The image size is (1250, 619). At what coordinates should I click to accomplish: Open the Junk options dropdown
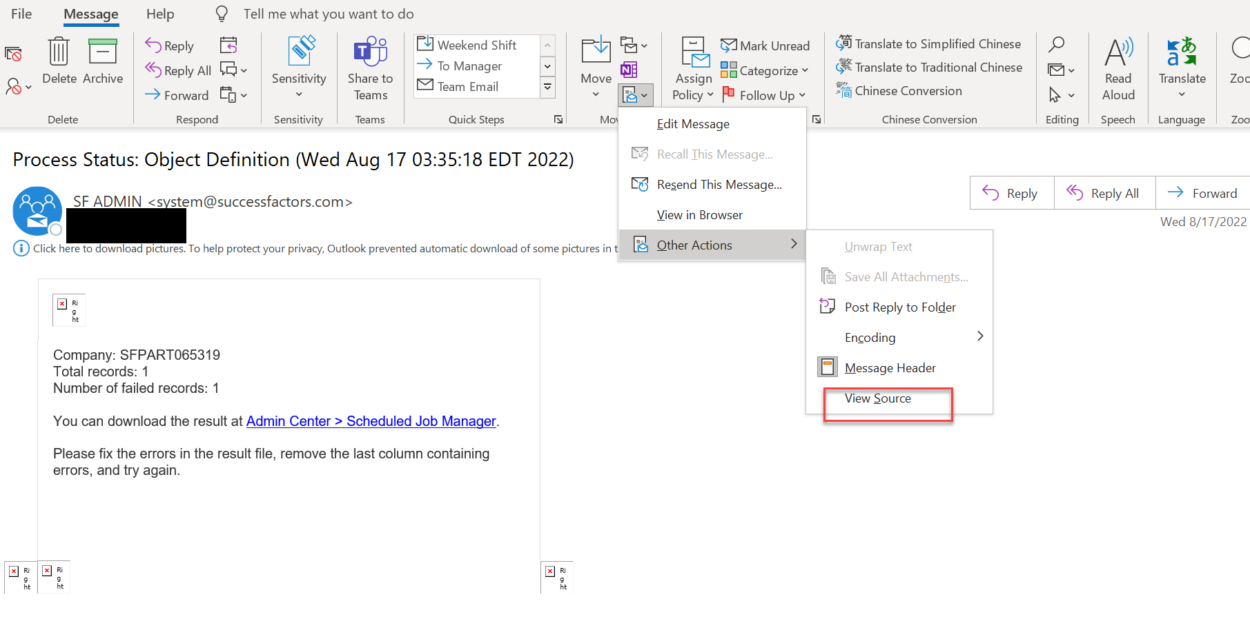(x=18, y=87)
